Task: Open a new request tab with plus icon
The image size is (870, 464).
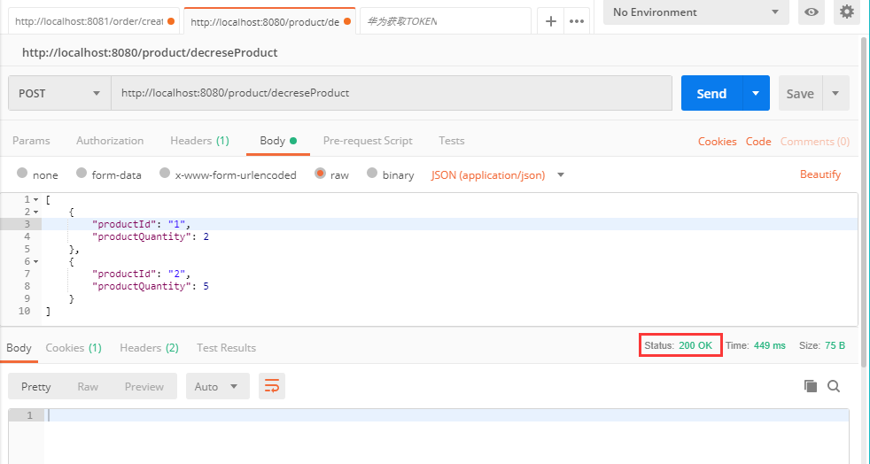Action: 550,21
